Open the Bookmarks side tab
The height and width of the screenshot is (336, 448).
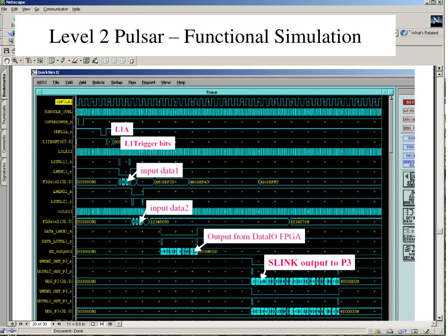pos(3,85)
